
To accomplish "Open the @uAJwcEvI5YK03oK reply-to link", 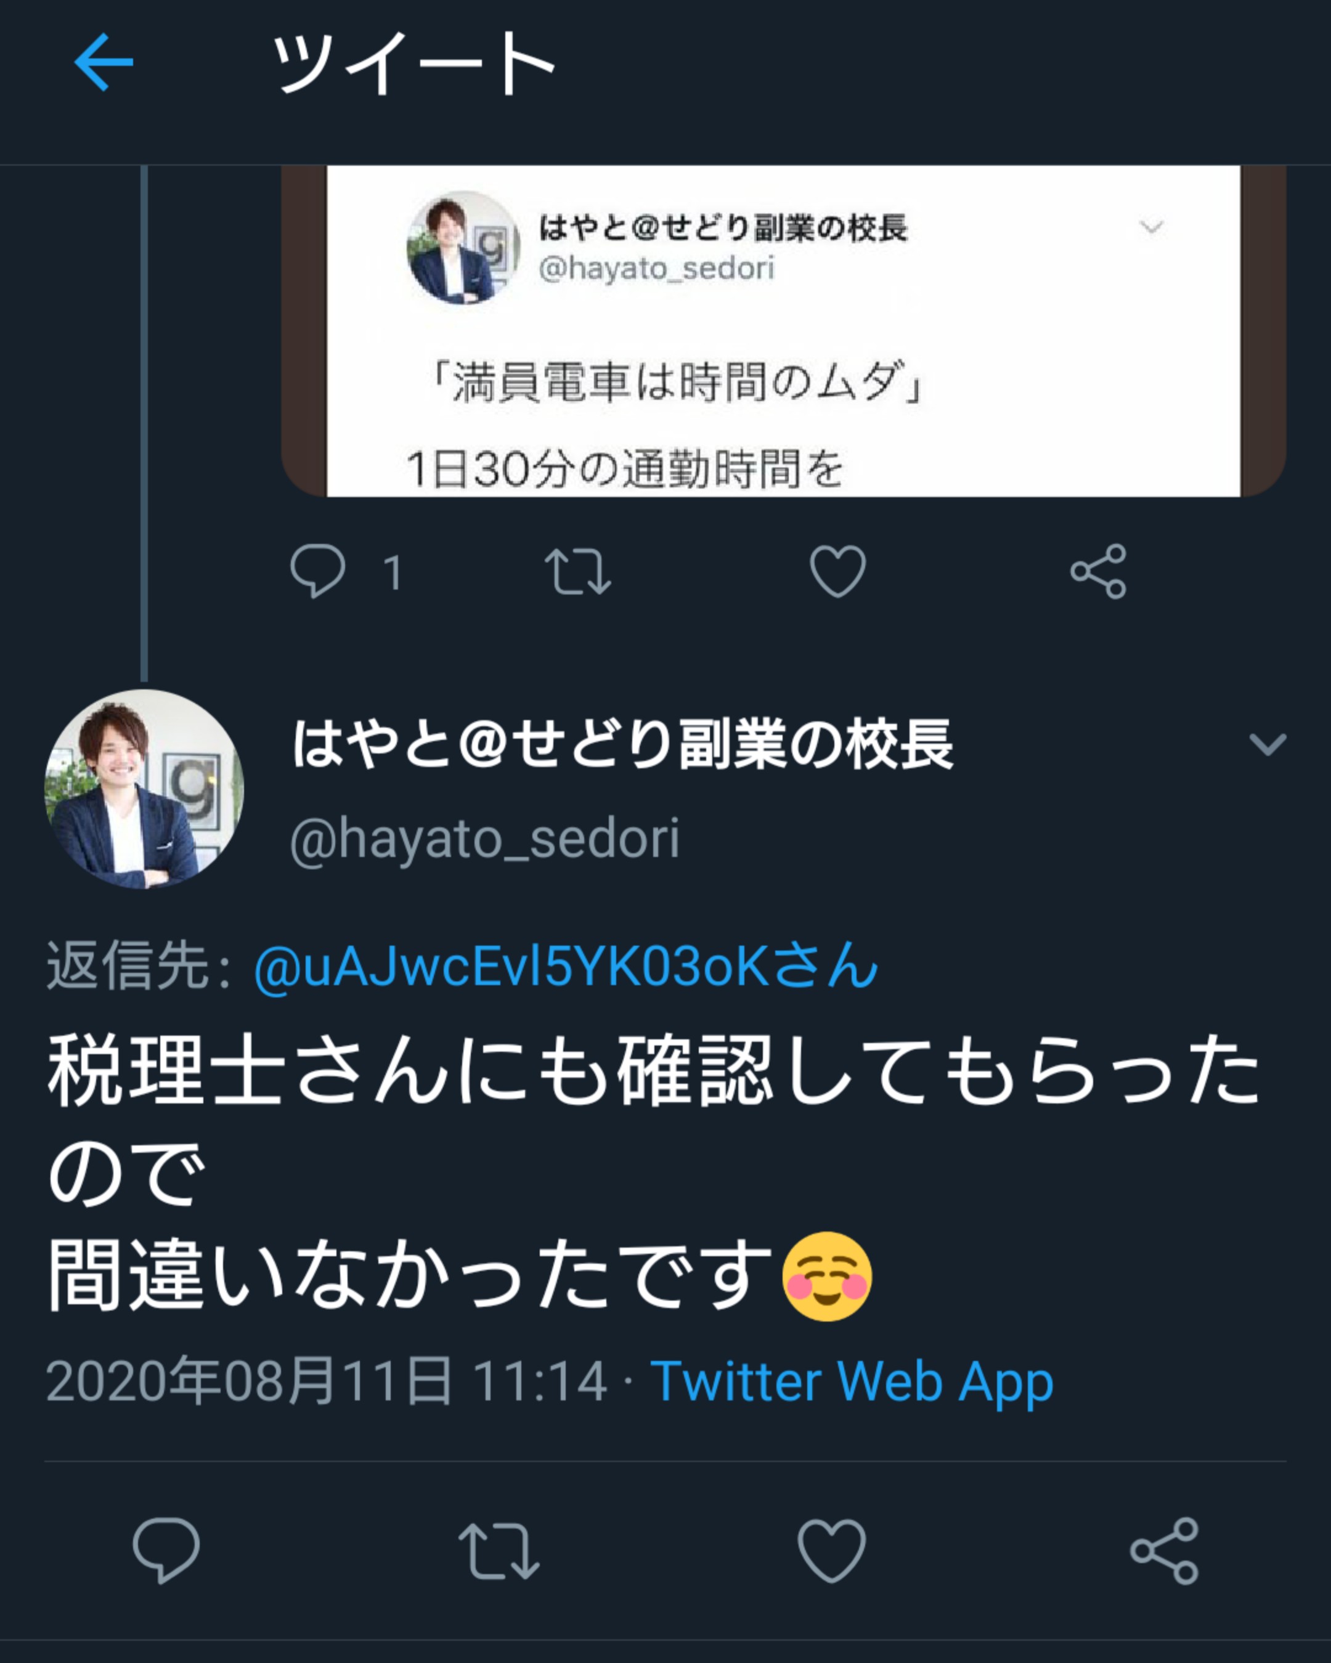I will (566, 967).
